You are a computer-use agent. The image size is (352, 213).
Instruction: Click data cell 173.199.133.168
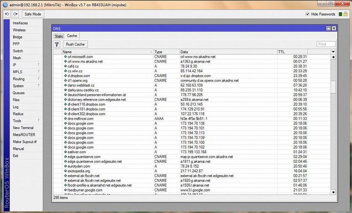[x=193, y=152]
